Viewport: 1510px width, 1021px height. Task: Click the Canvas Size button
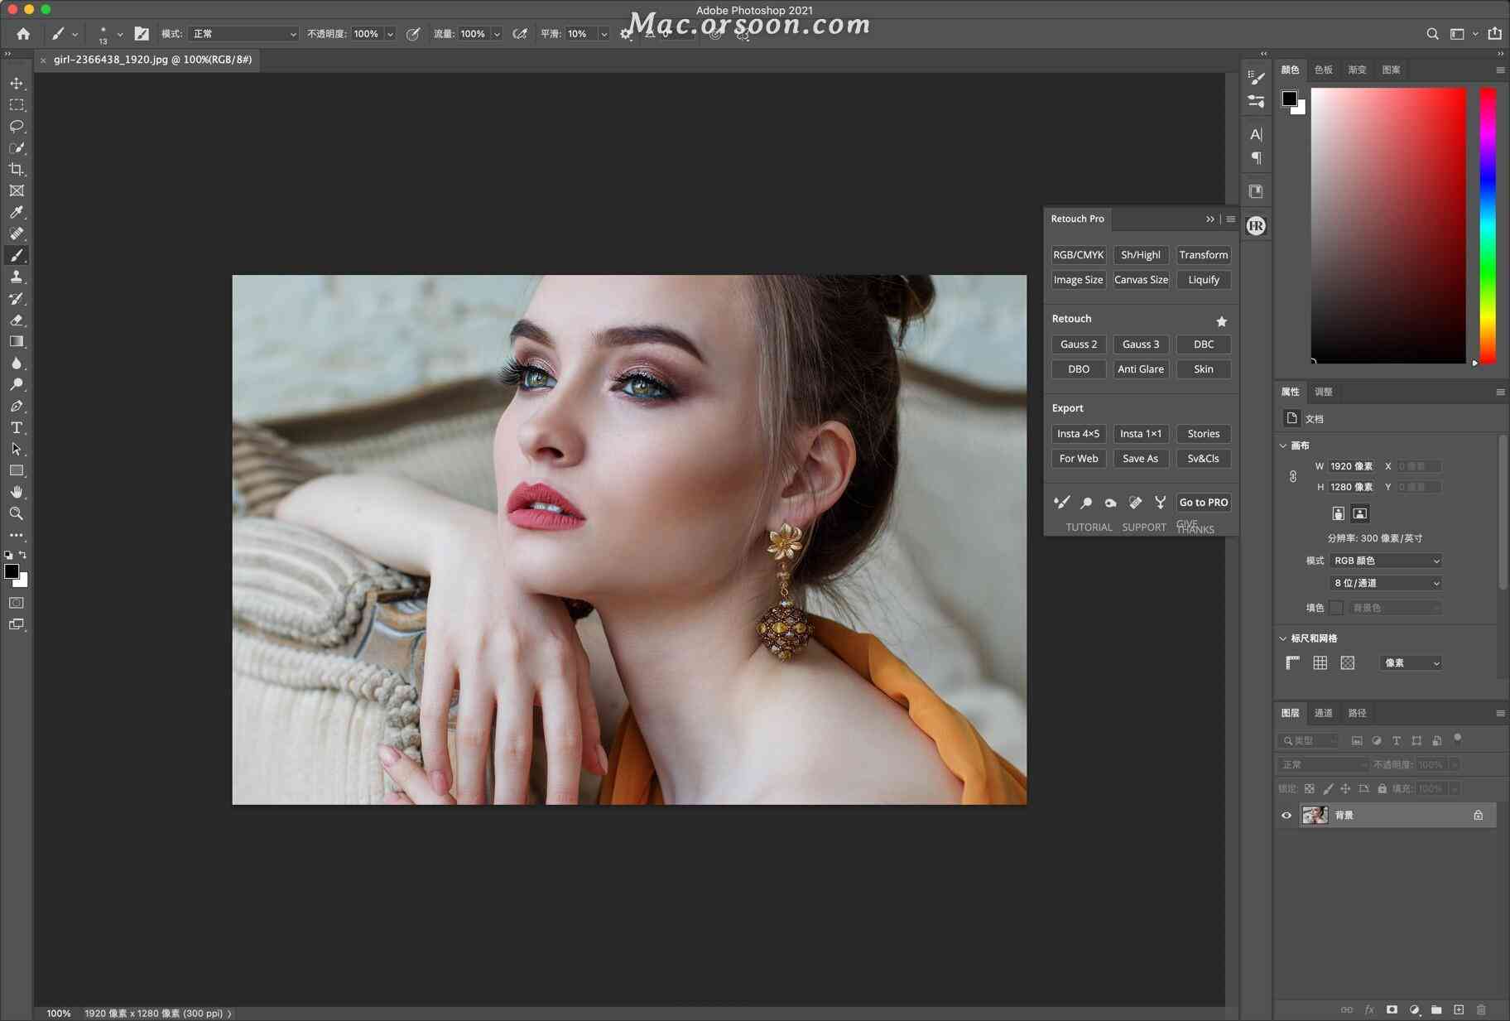pyautogui.click(x=1141, y=280)
